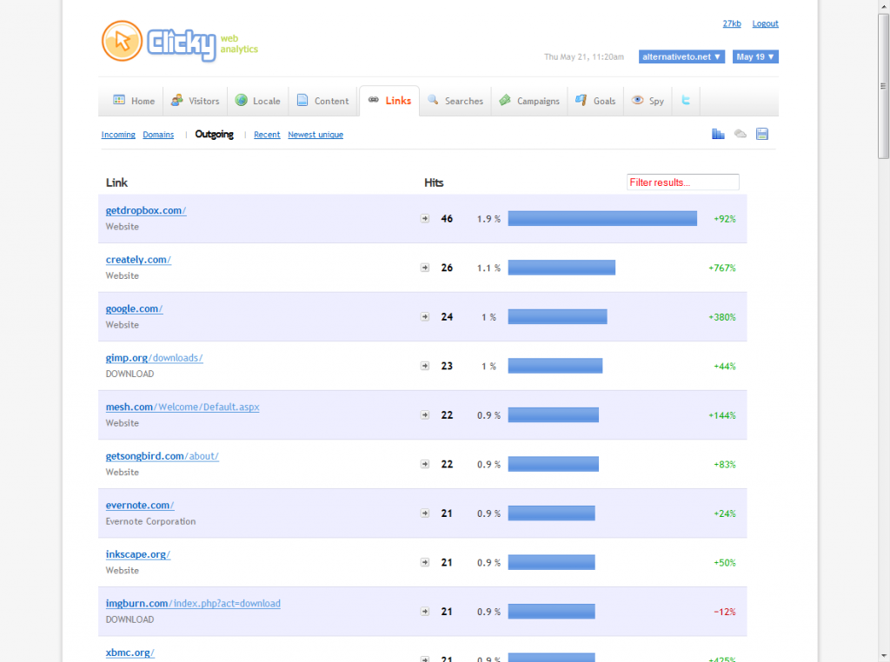Show the bar chart graph icon
The height and width of the screenshot is (662, 890).
click(x=718, y=134)
